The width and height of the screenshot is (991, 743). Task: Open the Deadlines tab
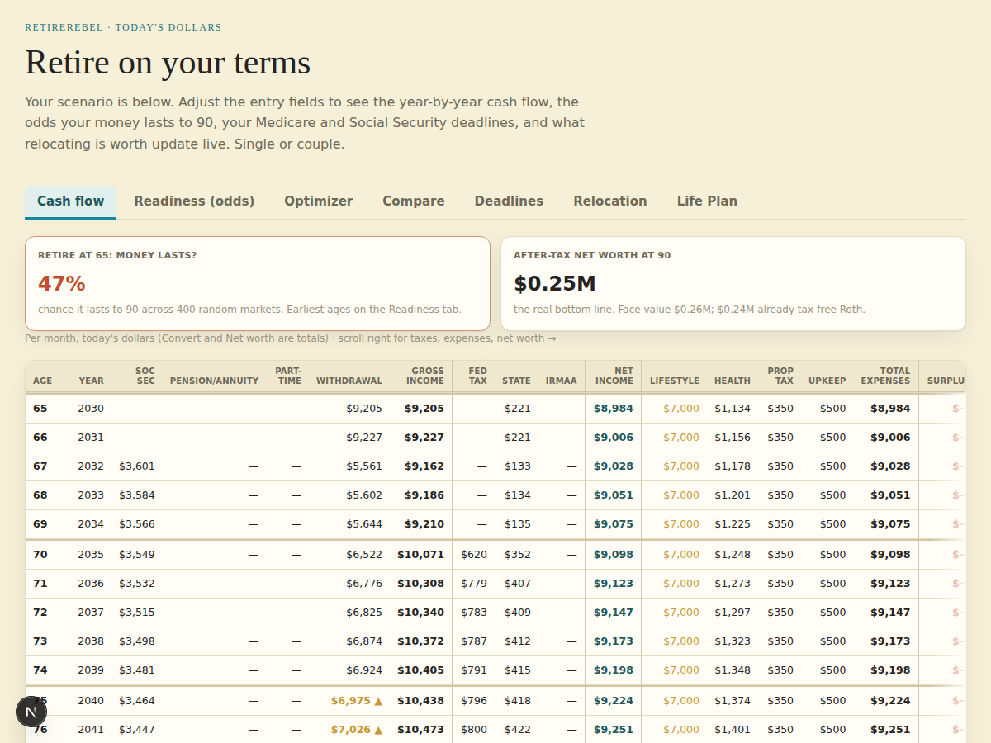(x=509, y=201)
